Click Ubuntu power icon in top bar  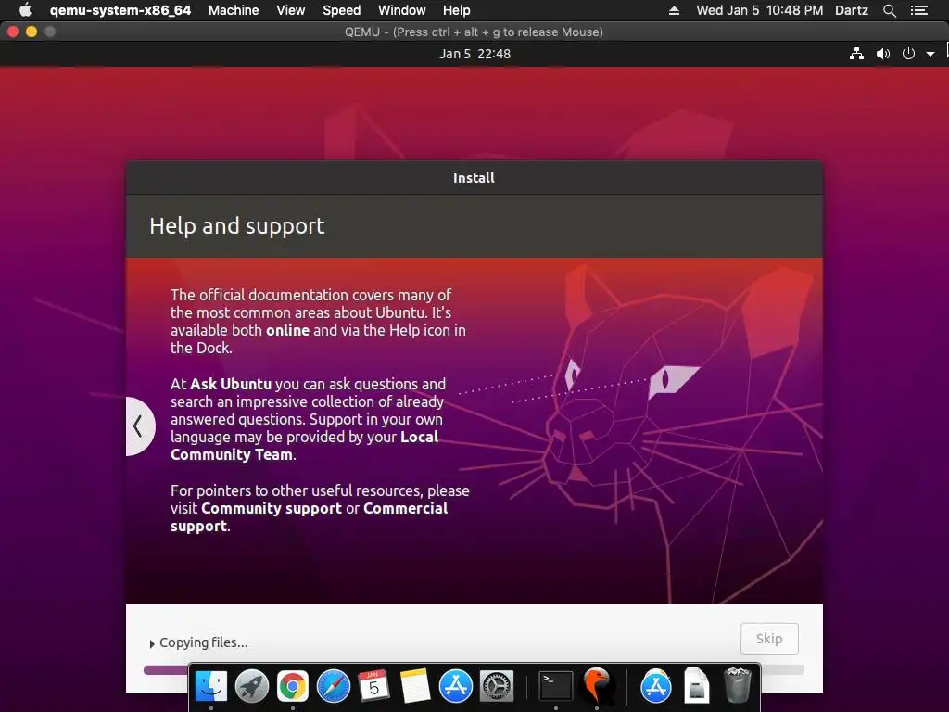click(908, 54)
